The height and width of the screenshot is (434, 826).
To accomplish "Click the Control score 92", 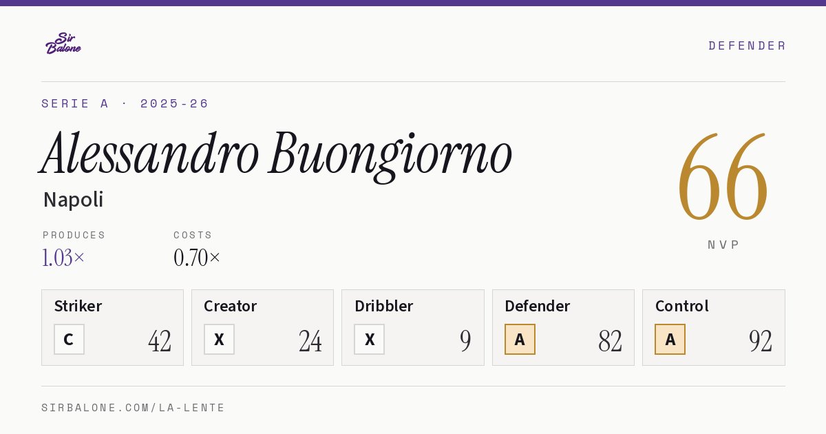I will [761, 341].
